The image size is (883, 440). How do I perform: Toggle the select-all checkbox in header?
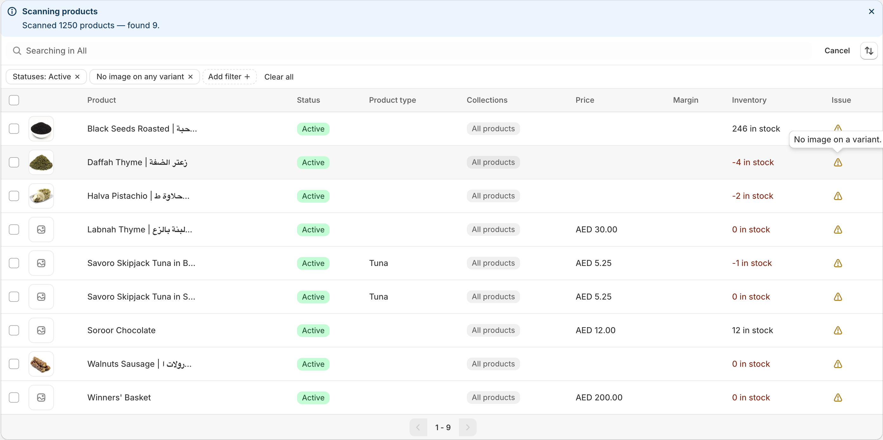[x=14, y=100]
